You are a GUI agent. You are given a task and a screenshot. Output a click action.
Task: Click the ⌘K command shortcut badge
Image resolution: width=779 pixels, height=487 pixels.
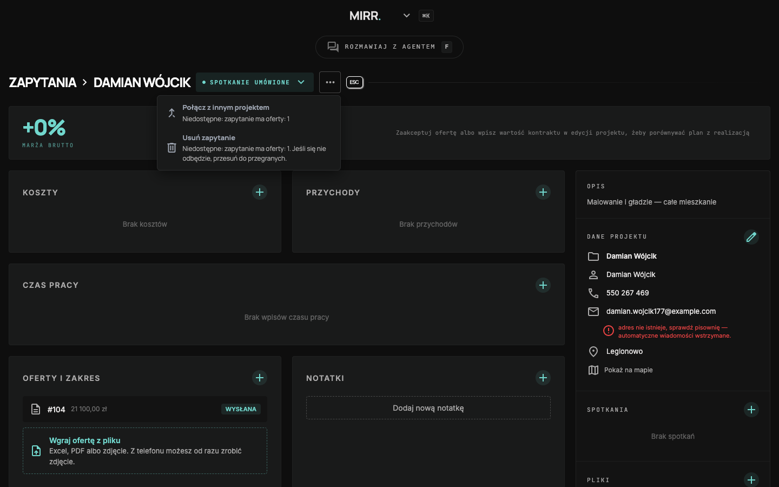coord(426,16)
